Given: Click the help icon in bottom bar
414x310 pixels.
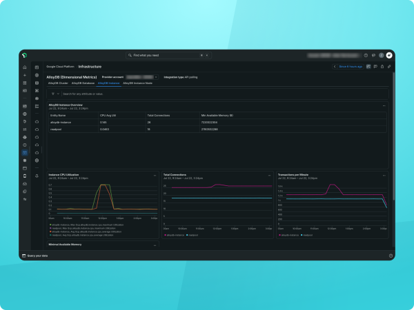Looking at the screenshot, I should click(x=391, y=256).
